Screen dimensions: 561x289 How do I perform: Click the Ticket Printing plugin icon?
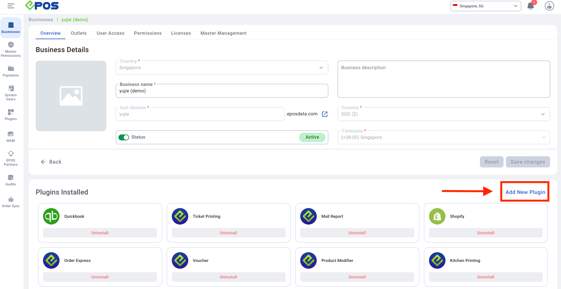click(x=180, y=216)
